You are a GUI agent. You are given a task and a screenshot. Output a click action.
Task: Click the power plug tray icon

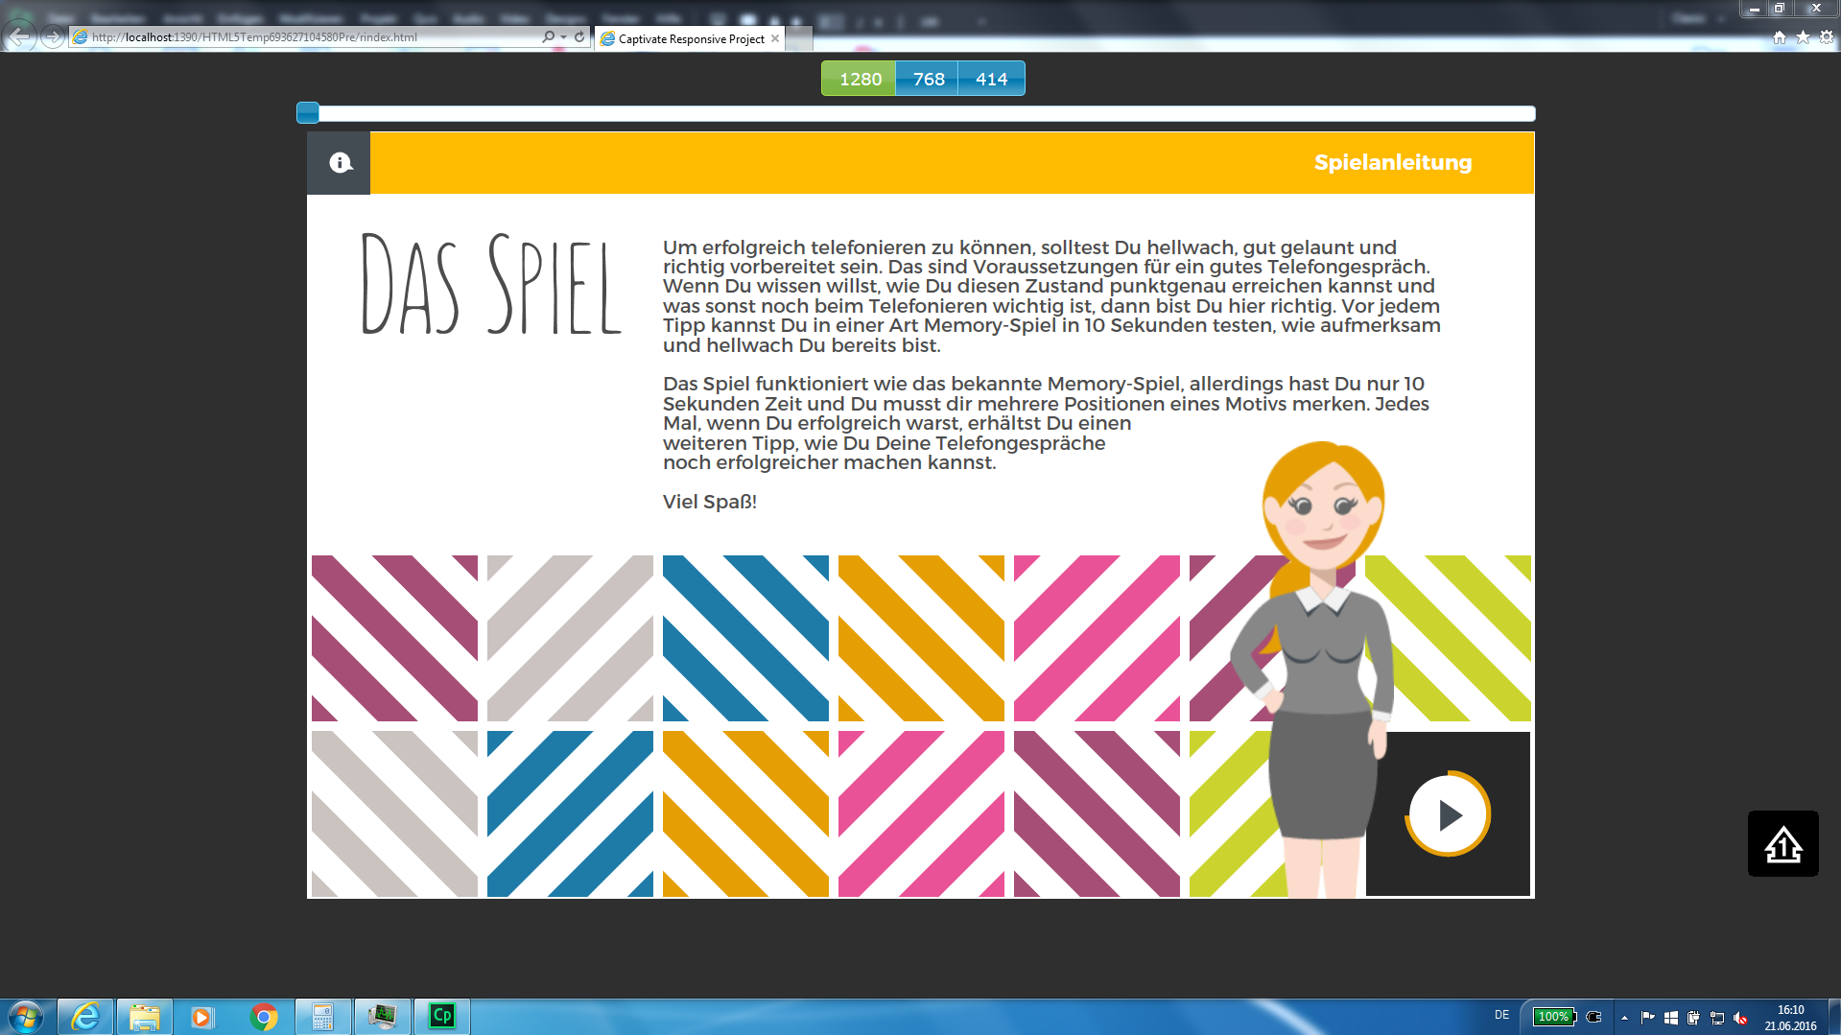tap(1594, 1017)
